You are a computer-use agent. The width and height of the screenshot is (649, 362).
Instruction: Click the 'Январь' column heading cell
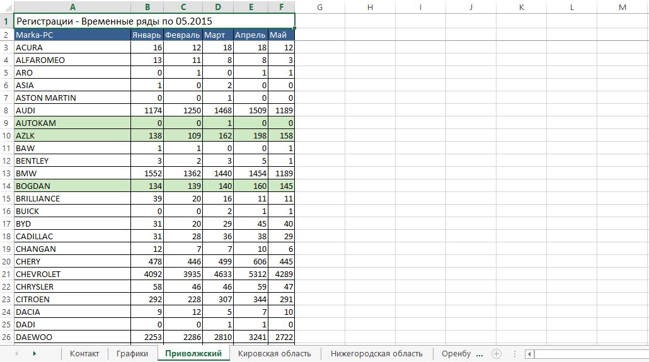click(x=147, y=35)
